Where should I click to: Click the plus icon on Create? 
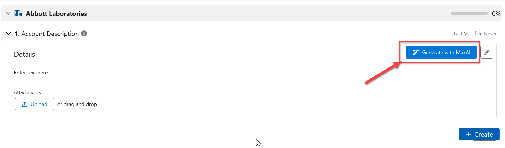[x=468, y=134]
